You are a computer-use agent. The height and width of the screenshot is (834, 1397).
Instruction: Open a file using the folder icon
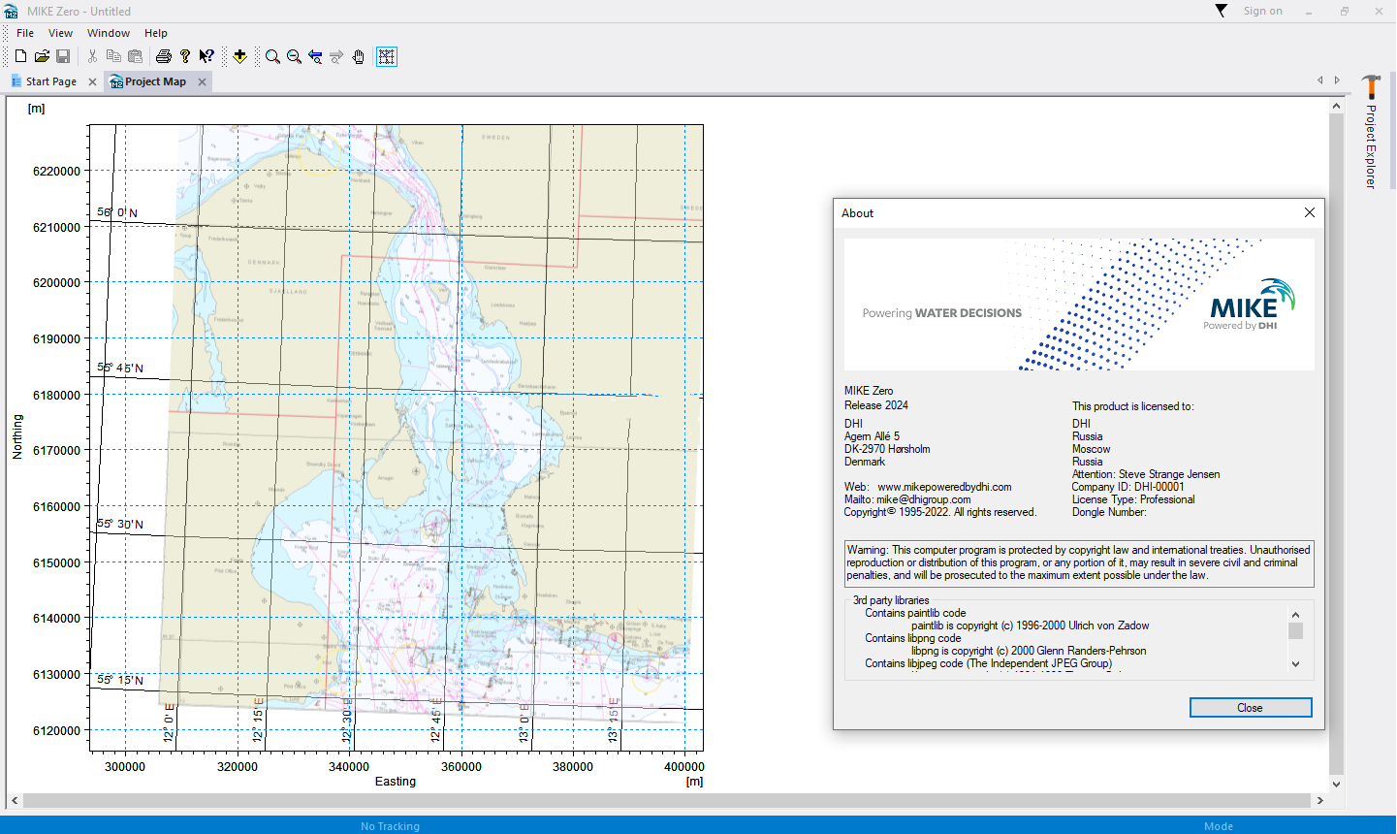point(42,57)
